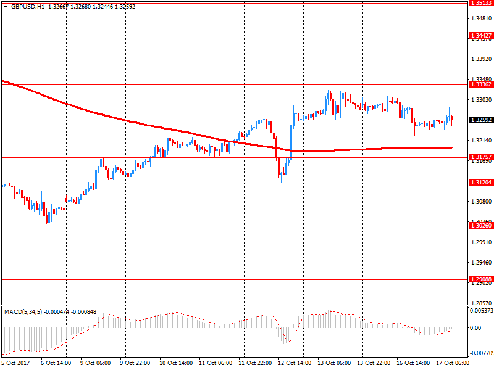Open the chart dropdown arrow beside GBPUSD,H1

point(6,7)
